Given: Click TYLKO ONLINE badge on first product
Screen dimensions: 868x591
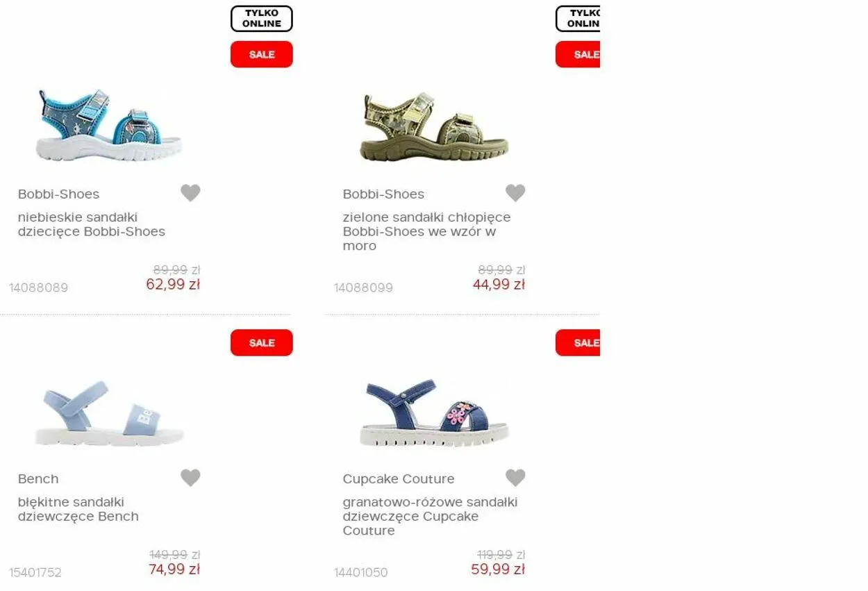Looking at the screenshot, I should (262, 19).
